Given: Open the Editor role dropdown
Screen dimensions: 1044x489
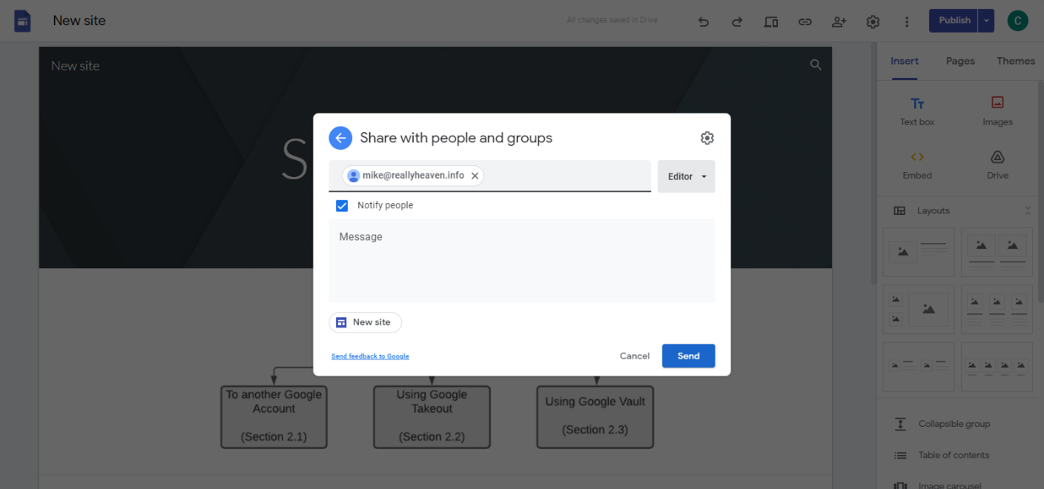Looking at the screenshot, I should point(687,176).
